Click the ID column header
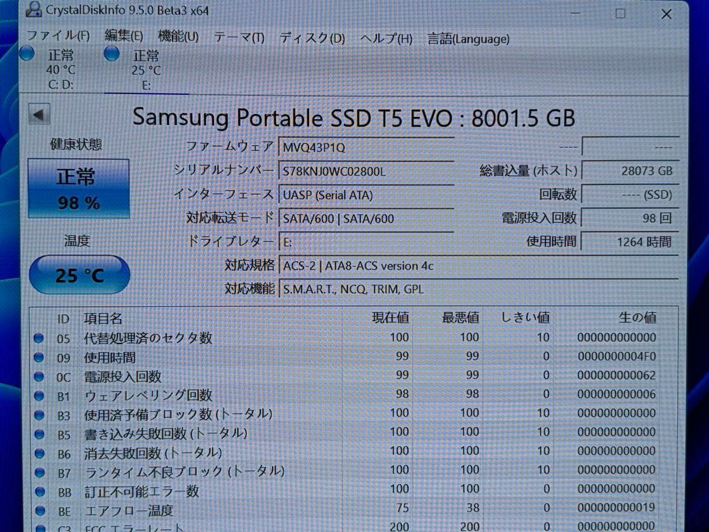Image resolution: width=709 pixels, height=532 pixels. (x=63, y=319)
